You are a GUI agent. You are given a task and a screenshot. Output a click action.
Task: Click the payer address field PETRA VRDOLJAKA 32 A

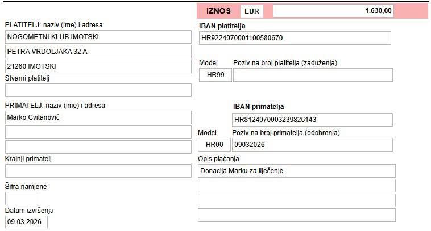coord(98,52)
